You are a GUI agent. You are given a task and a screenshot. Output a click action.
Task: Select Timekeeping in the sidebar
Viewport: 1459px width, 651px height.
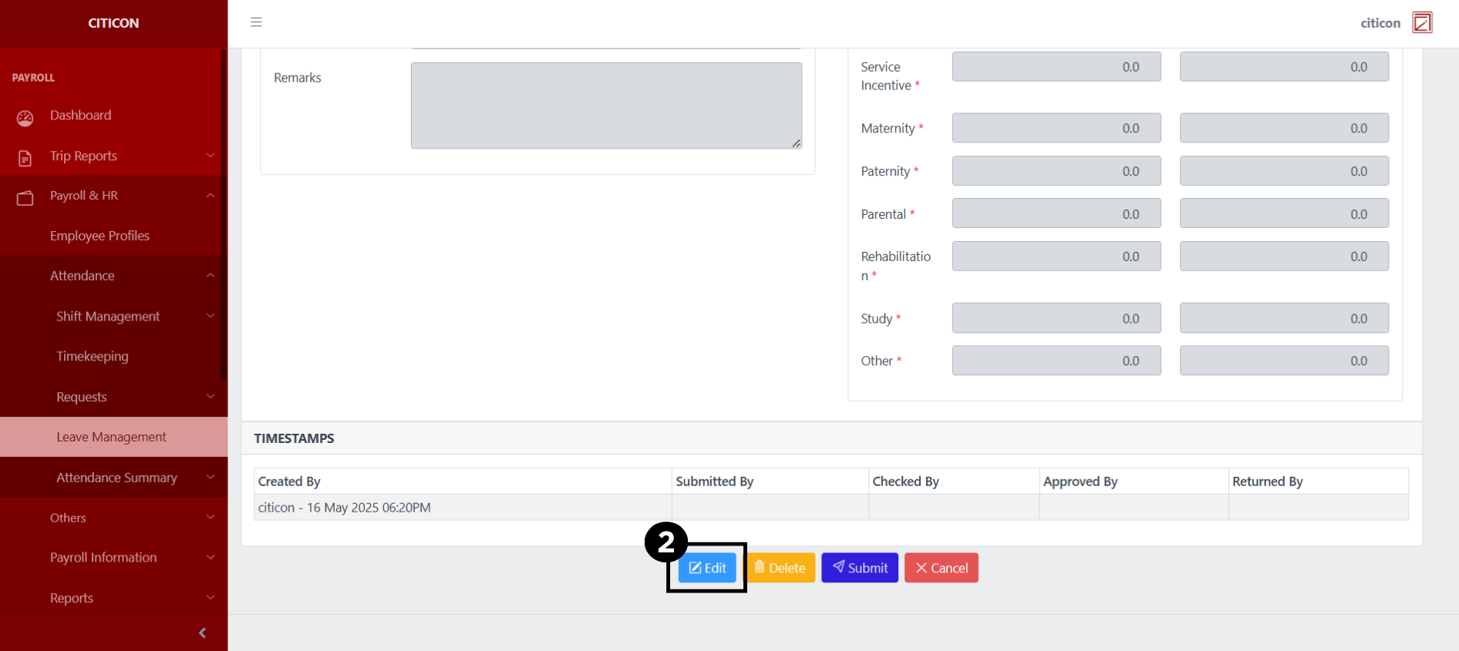click(93, 357)
